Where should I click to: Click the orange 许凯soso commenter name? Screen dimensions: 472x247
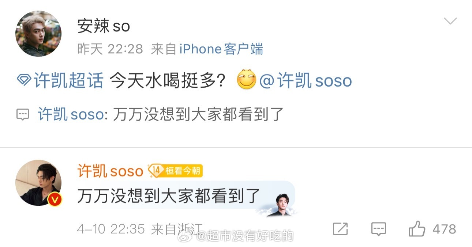point(110,171)
